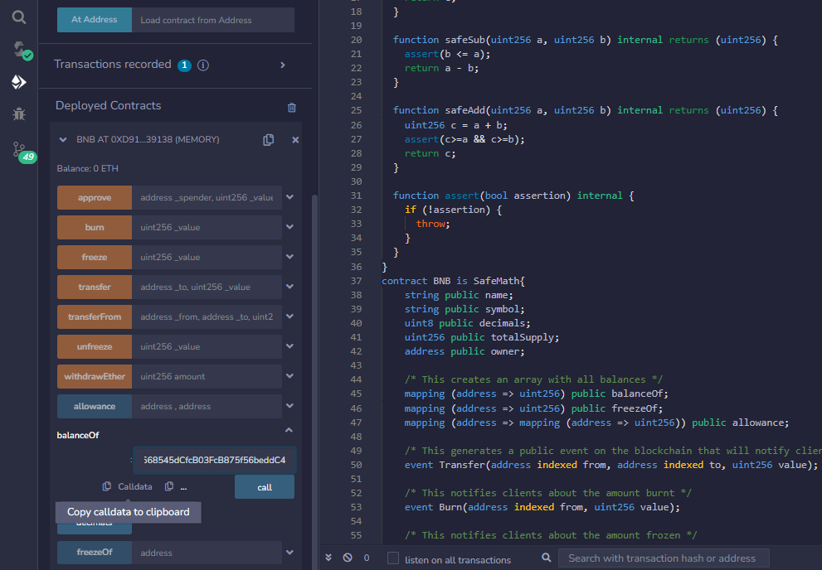Click the terminal search magnifier icon

click(547, 558)
